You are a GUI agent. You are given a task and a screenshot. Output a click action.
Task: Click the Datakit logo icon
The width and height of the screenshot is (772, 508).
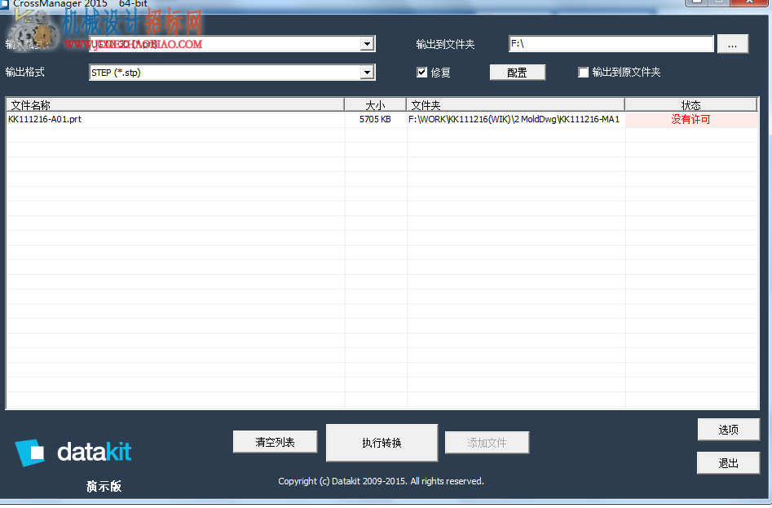pyautogui.click(x=29, y=452)
